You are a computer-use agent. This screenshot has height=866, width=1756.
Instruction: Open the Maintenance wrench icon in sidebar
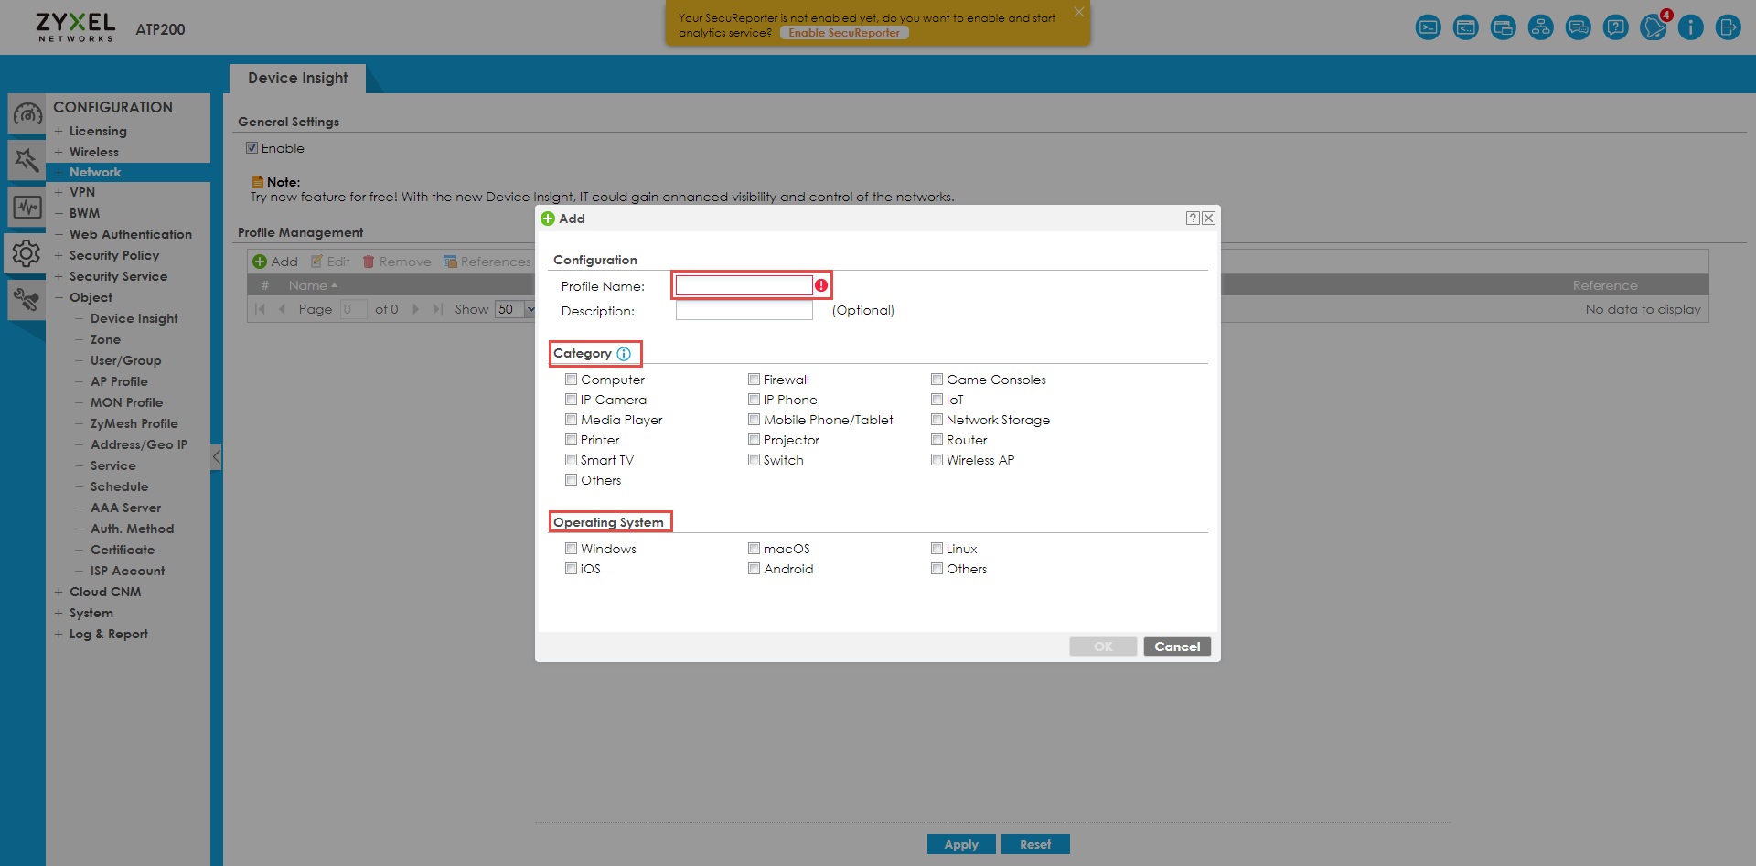click(27, 299)
